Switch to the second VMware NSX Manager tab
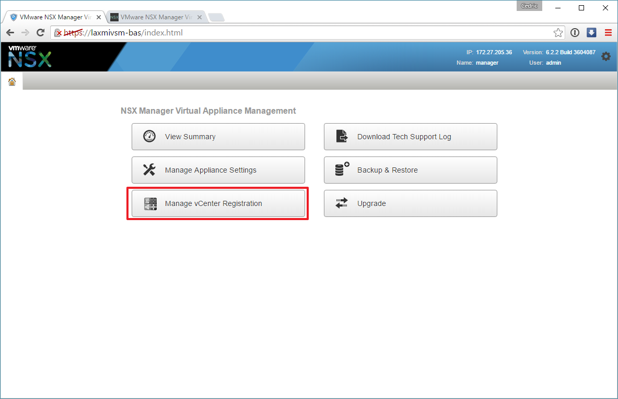Viewport: 618px width, 399px height. 151,17
